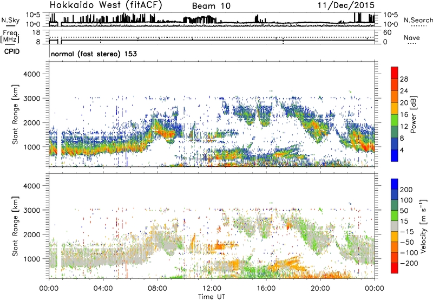The image size is (433, 300).
Task: Click the 'Nave' legend label
Action: click(412, 37)
